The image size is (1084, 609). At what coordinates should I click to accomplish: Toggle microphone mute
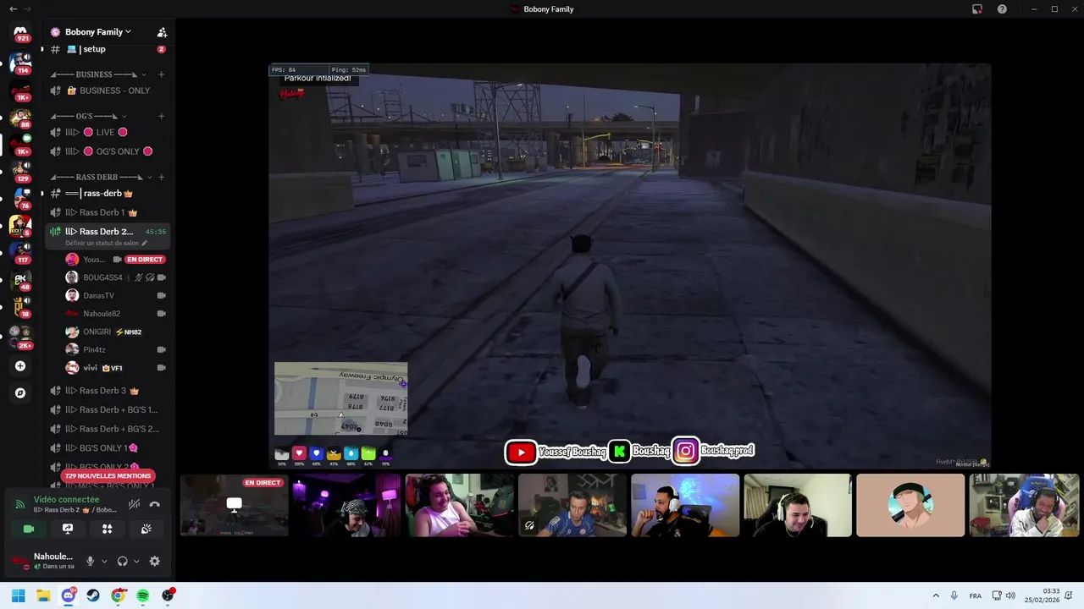point(90,561)
